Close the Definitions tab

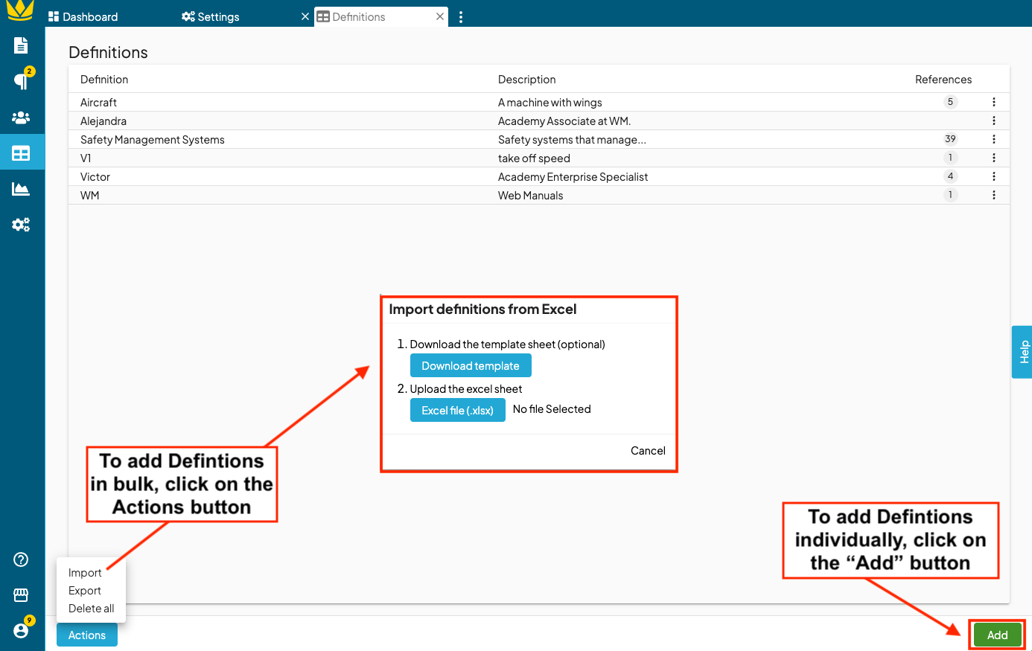click(440, 16)
